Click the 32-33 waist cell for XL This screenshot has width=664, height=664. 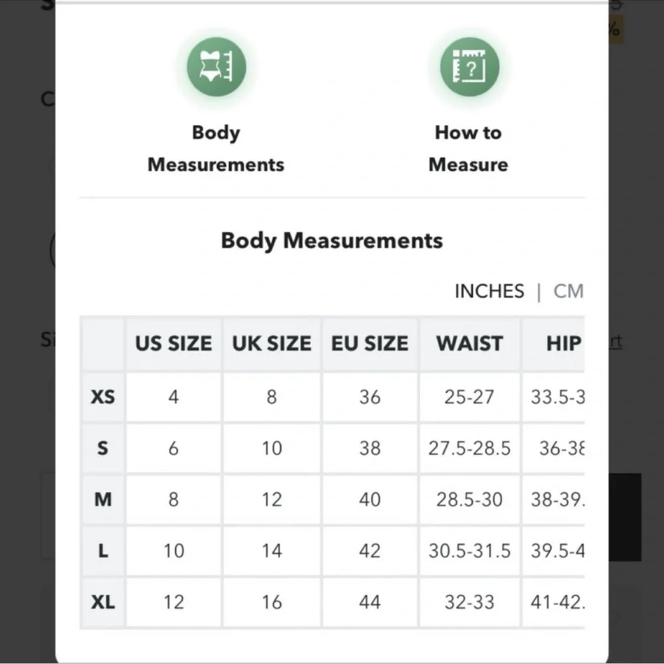pyautogui.click(x=469, y=602)
